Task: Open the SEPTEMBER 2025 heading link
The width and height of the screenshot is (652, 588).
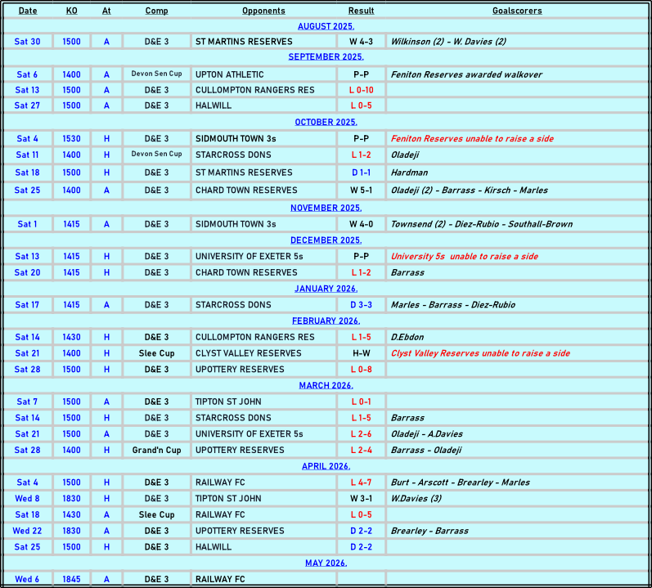Action: (326, 57)
